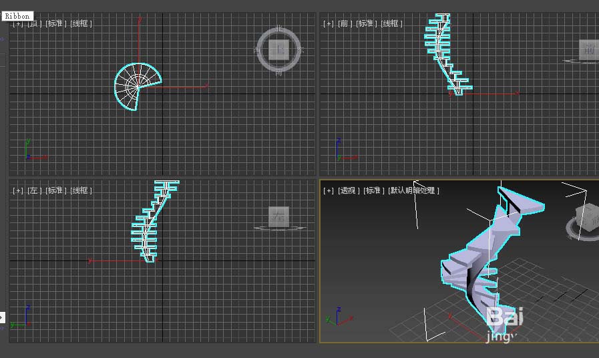Open the [透视] view label menu
The height and width of the screenshot is (358, 599).
[x=349, y=190]
